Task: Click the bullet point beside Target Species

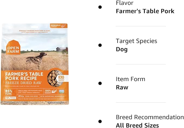Action: coord(100,45)
